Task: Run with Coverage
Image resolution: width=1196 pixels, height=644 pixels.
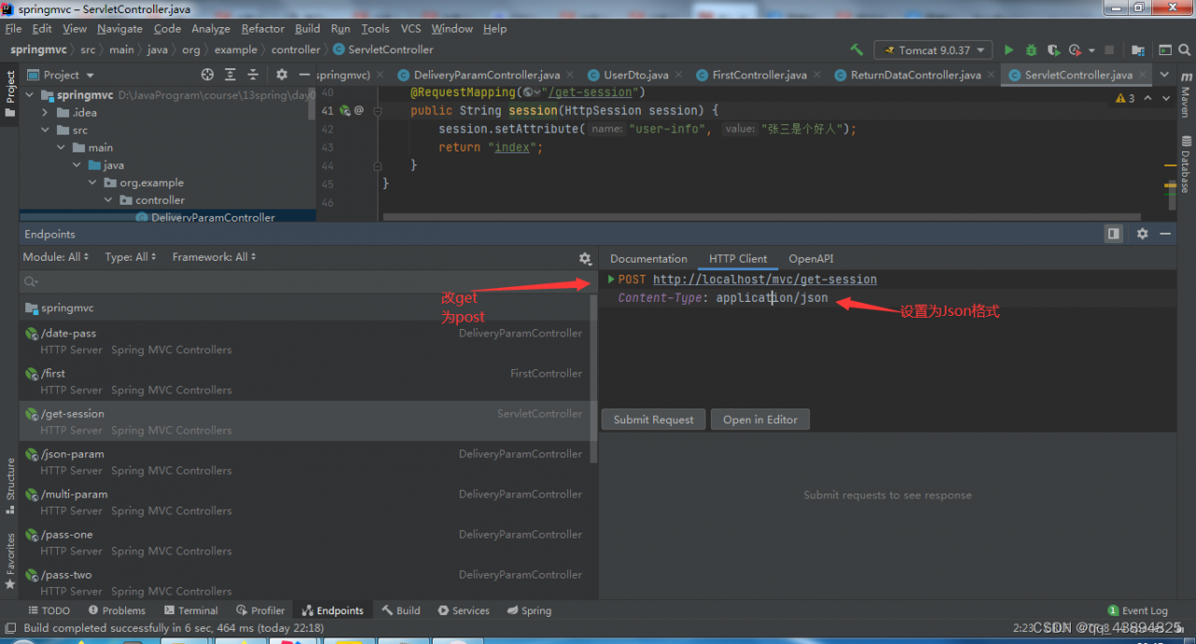Action: (x=1054, y=50)
